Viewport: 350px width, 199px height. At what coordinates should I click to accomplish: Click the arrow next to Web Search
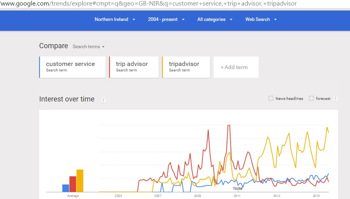click(x=275, y=20)
